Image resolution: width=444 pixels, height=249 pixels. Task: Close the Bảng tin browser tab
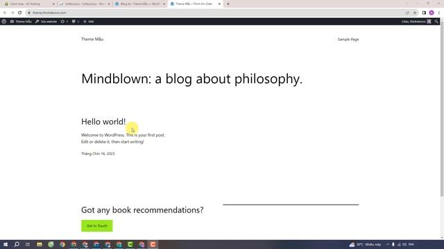point(164,4)
